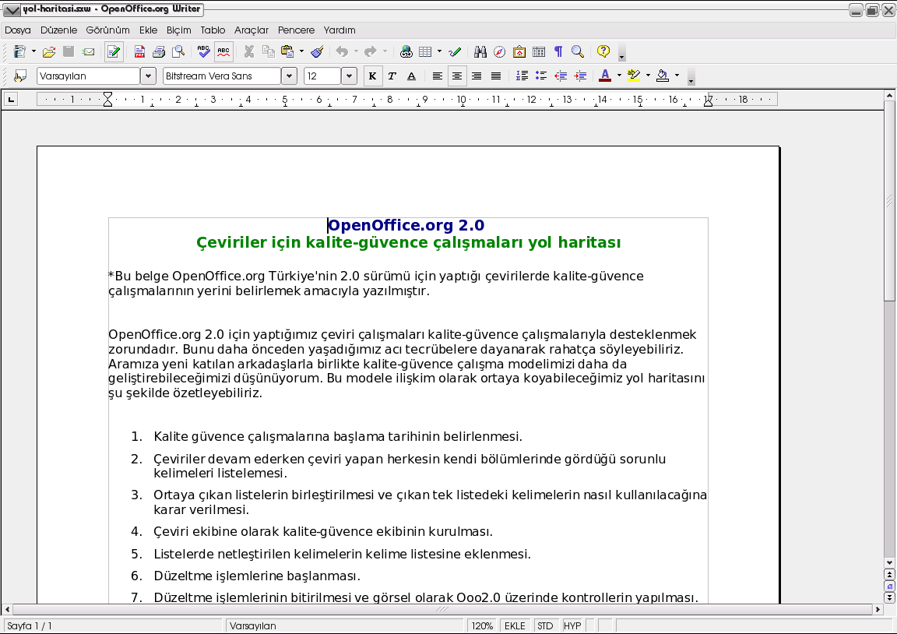This screenshot has width=897, height=634.
Task: Open Gallery picture frame icon
Action: click(x=519, y=51)
